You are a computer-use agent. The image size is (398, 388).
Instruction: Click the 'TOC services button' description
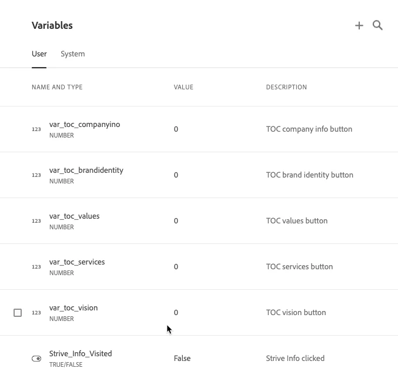[299, 267]
